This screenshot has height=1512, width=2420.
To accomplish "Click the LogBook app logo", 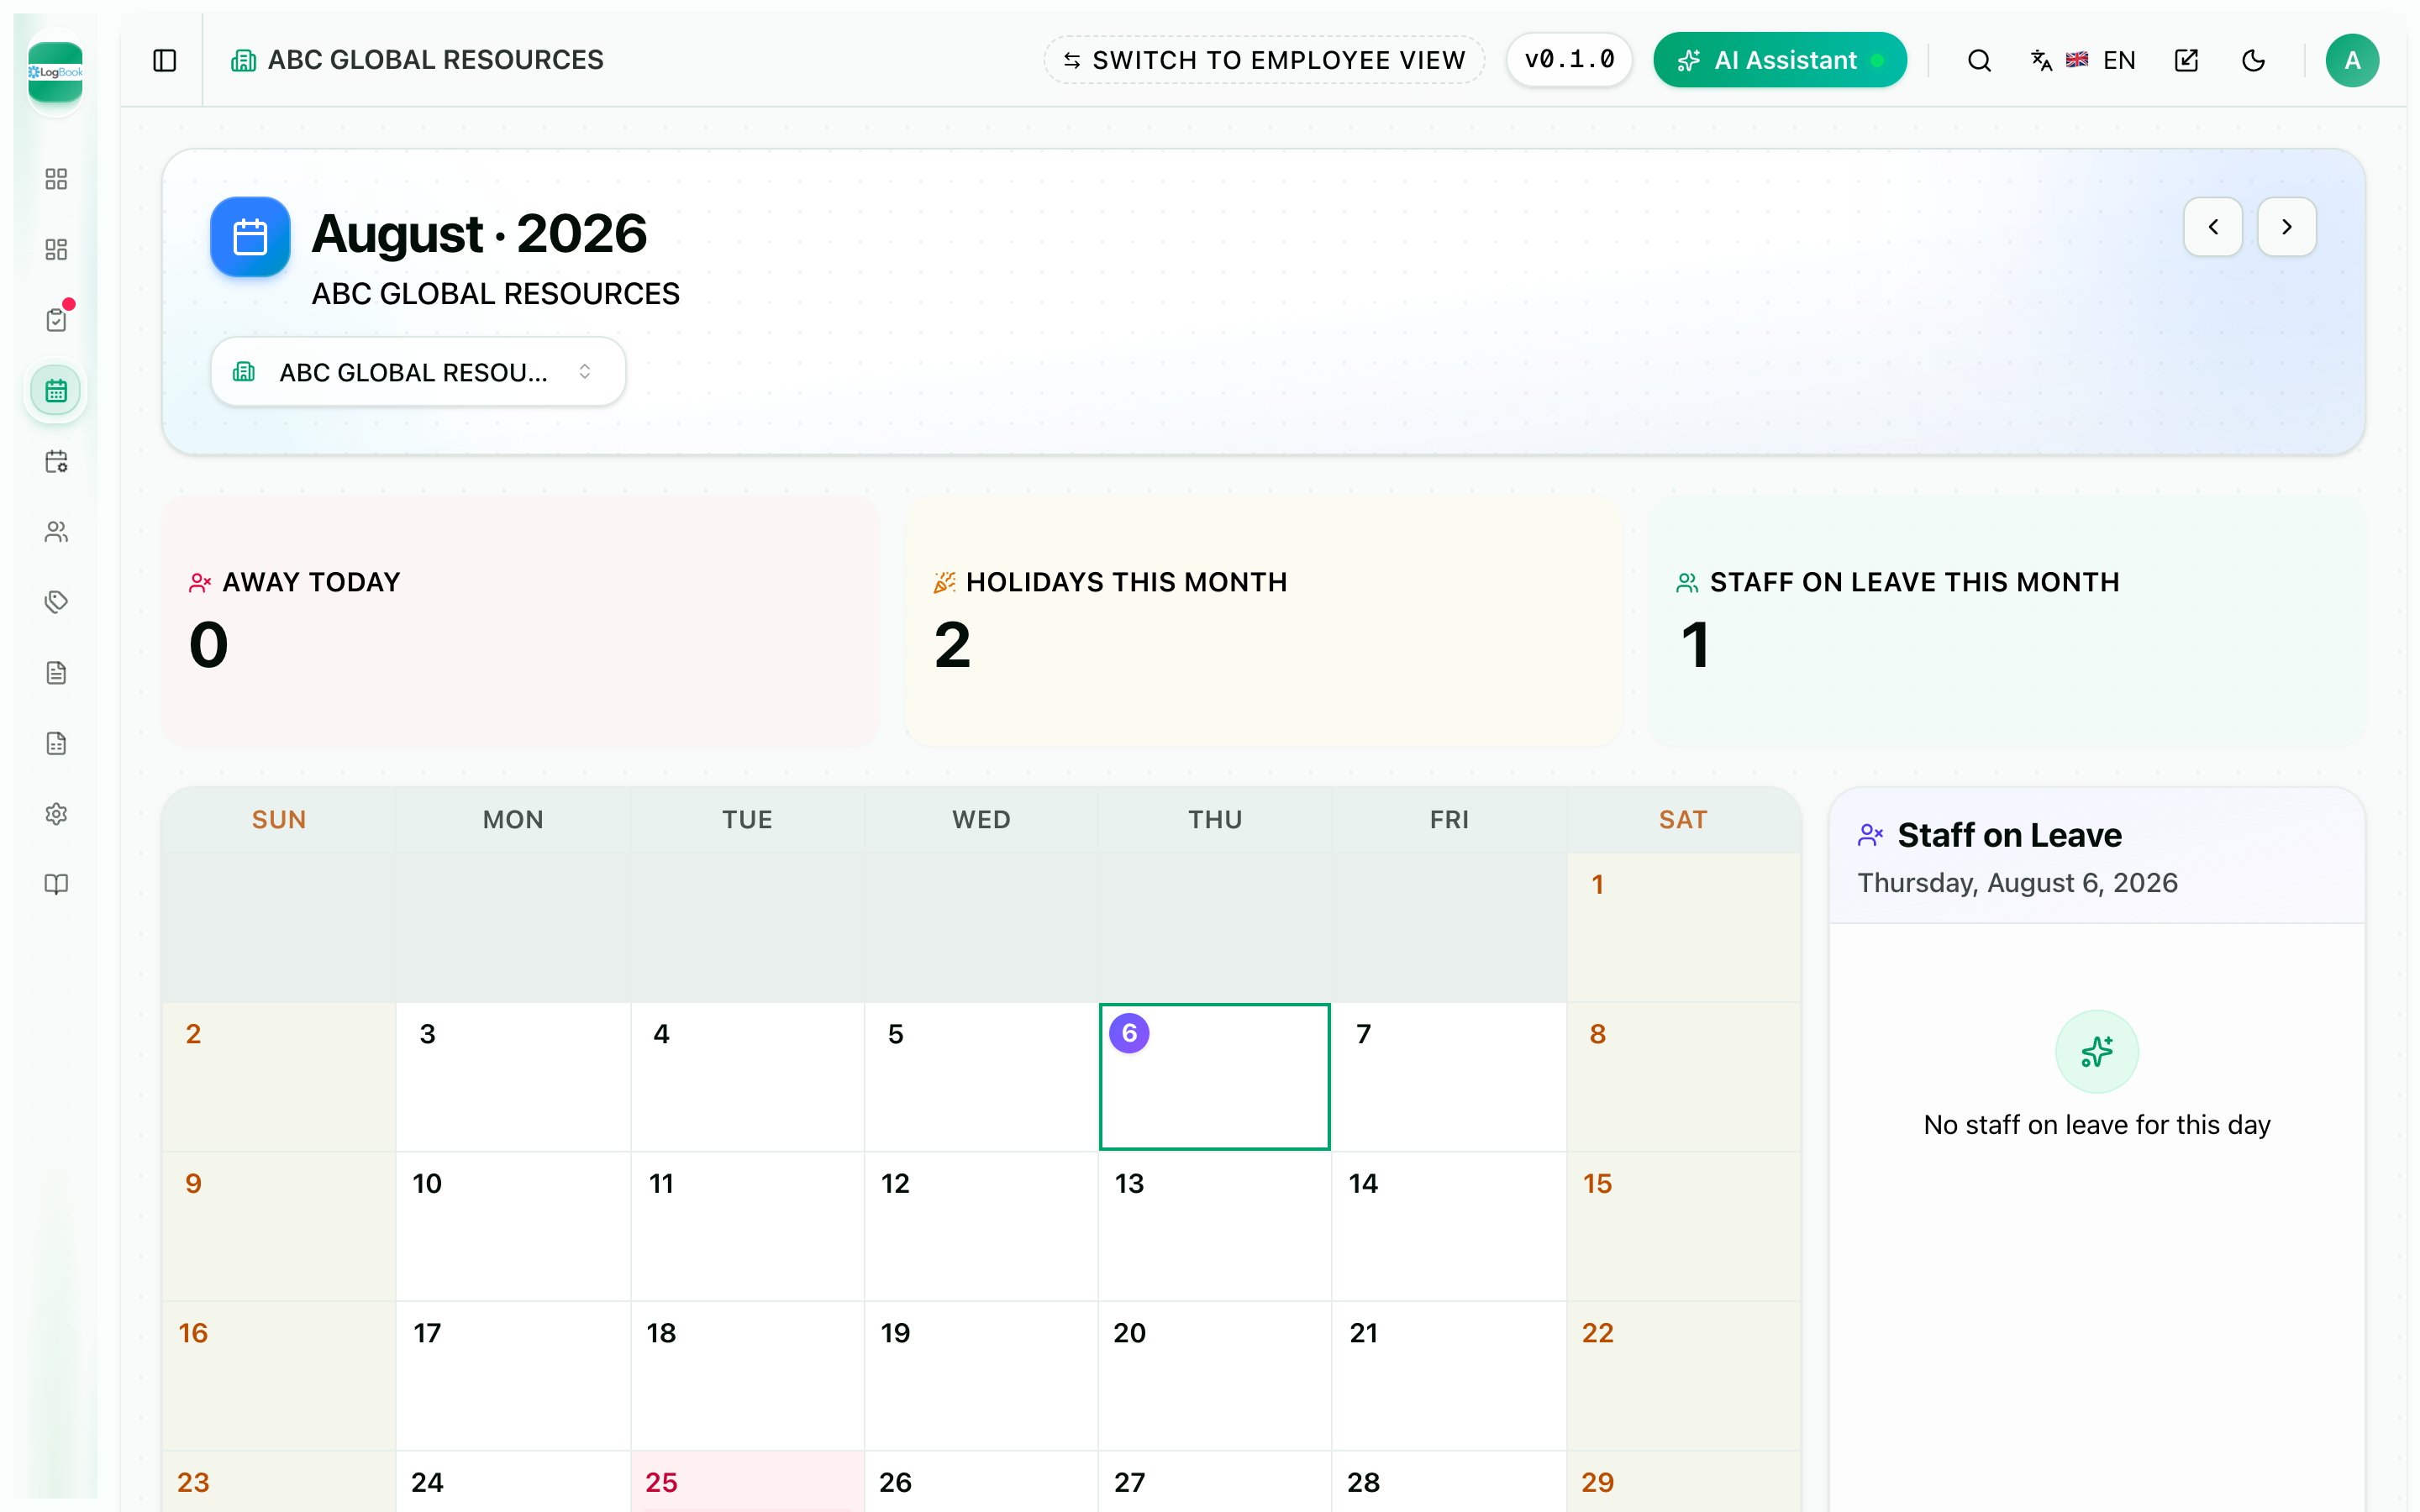I will tap(55, 72).
